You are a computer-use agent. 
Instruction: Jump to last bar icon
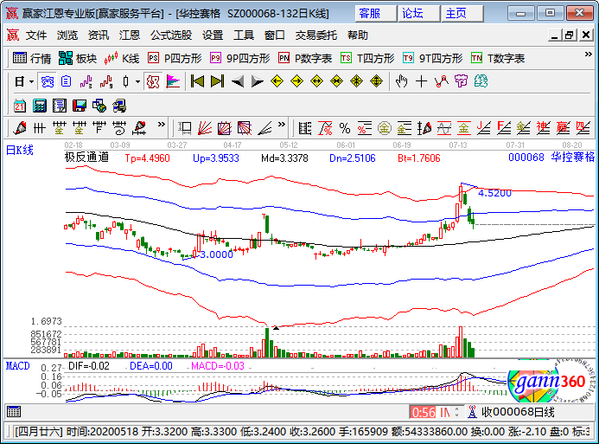click(217, 81)
